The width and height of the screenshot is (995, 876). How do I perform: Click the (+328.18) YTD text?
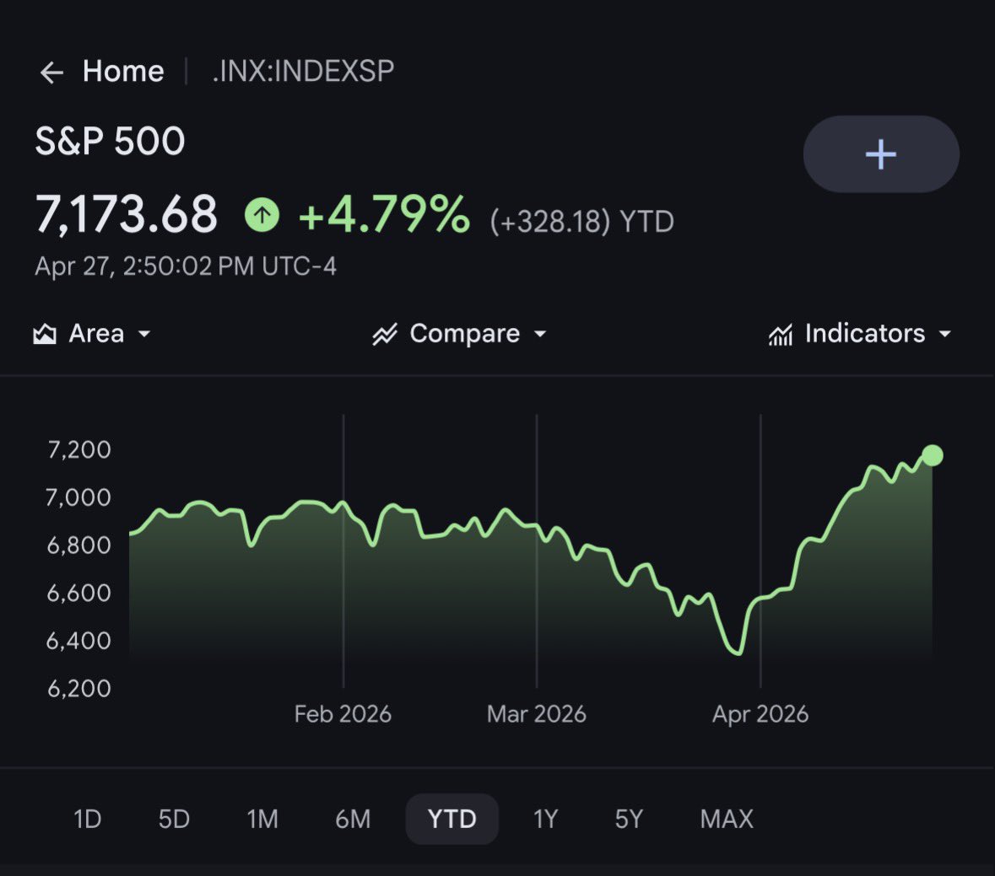point(581,222)
